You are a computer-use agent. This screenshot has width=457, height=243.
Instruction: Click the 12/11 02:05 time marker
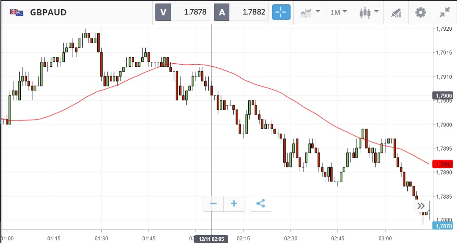point(212,238)
